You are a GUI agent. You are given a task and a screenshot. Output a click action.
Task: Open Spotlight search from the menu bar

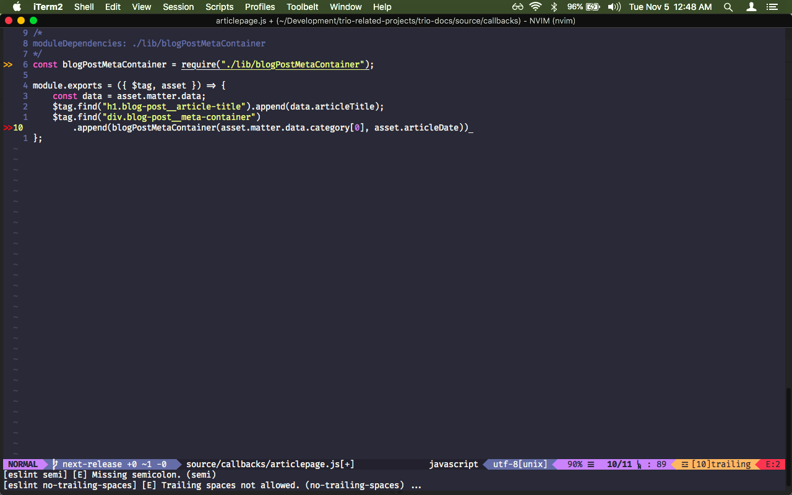click(728, 7)
